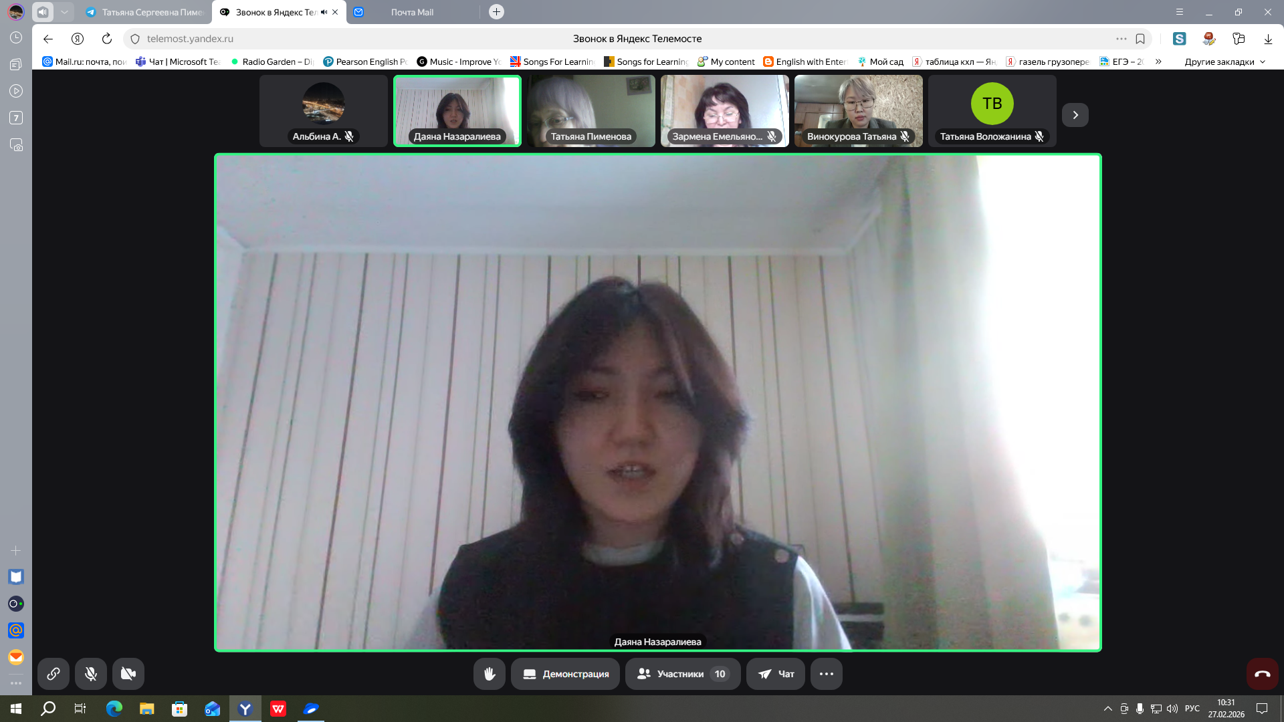
Task: Raise hand in the call
Action: click(490, 674)
